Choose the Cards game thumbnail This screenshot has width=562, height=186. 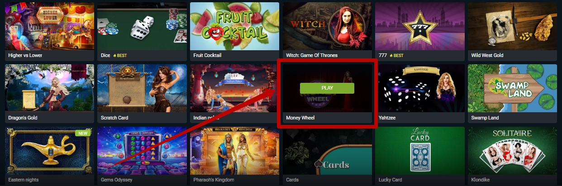pyautogui.click(x=327, y=151)
